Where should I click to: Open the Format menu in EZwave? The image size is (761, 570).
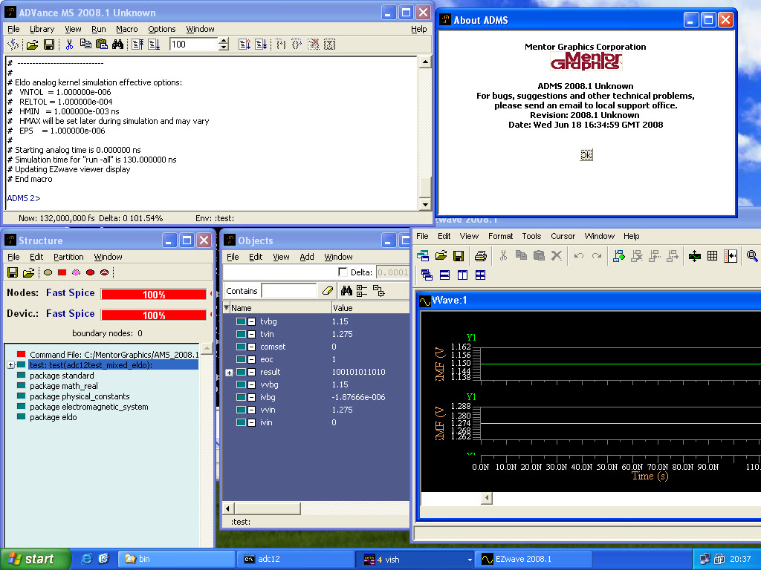[500, 236]
